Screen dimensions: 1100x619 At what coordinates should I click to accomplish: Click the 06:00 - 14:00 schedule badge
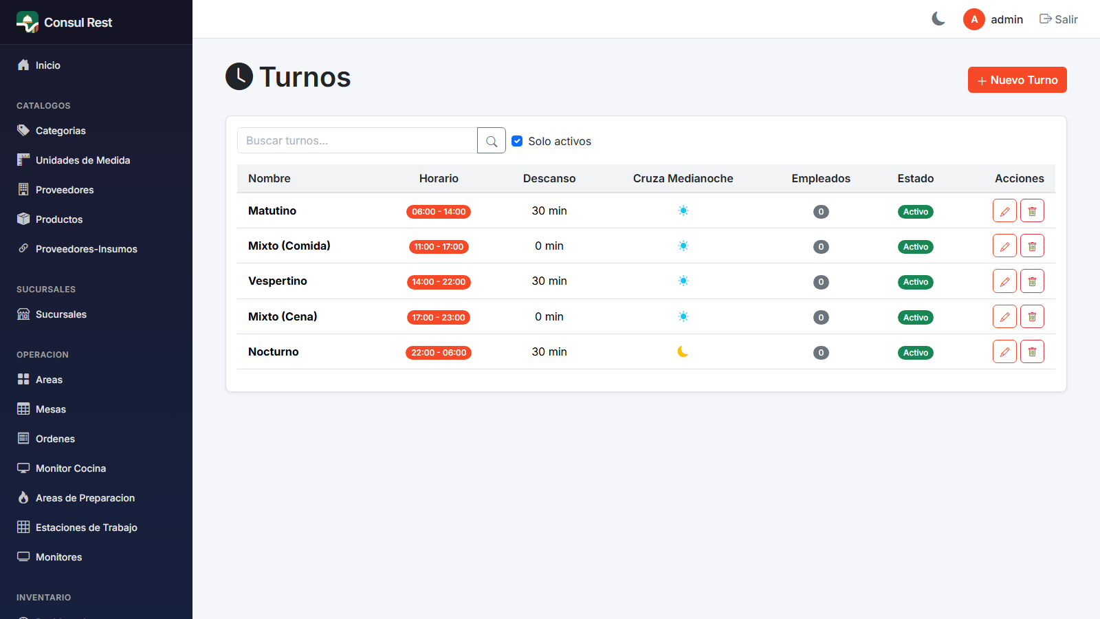tap(439, 212)
